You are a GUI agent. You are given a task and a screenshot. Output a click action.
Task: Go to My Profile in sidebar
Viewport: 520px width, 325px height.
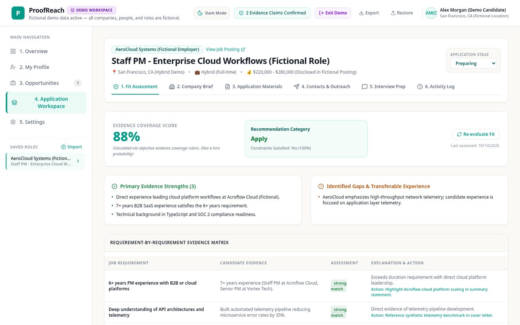coord(46,67)
